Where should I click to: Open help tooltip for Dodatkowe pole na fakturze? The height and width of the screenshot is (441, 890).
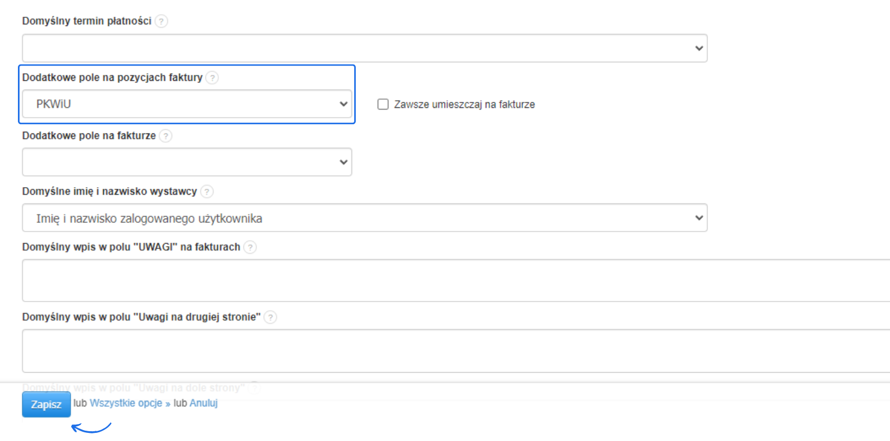pos(166,136)
